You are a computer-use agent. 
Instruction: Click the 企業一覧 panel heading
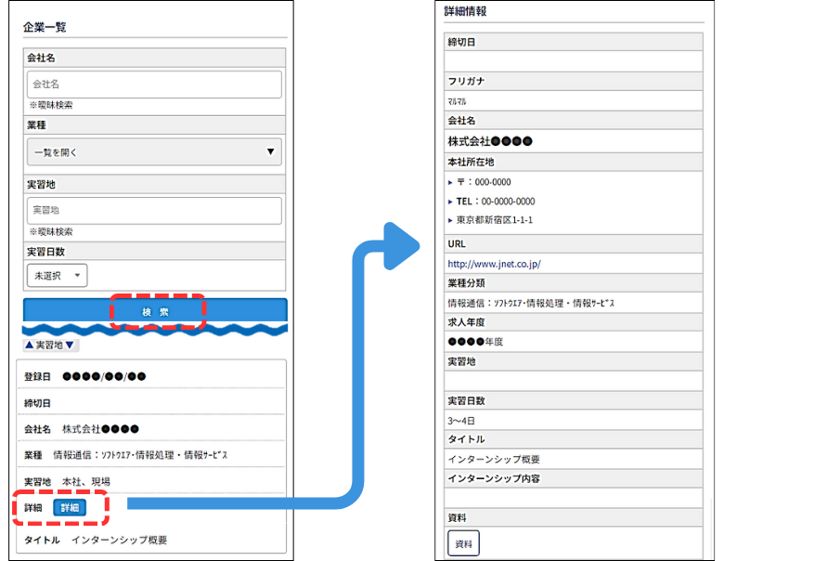click(45, 27)
